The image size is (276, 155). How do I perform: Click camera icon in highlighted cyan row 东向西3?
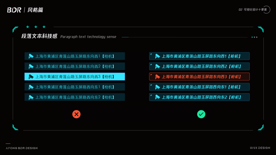point(31,77)
